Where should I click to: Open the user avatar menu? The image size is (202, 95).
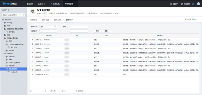pos(198,4)
